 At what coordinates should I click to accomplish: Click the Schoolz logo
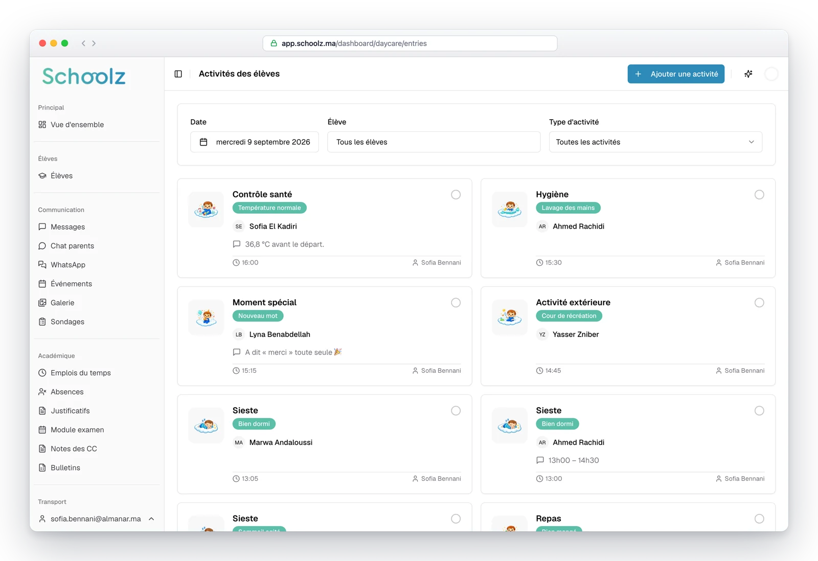tap(84, 77)
